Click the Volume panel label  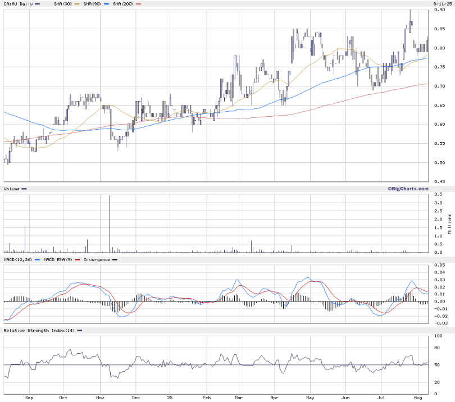[x=12, y=189]
